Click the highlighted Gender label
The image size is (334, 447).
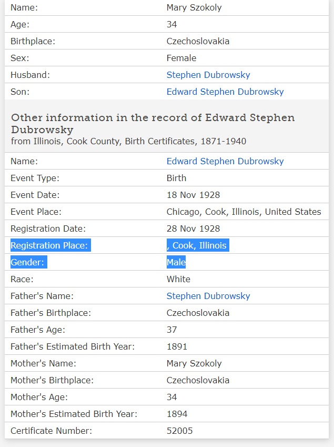tap(28, 262)
